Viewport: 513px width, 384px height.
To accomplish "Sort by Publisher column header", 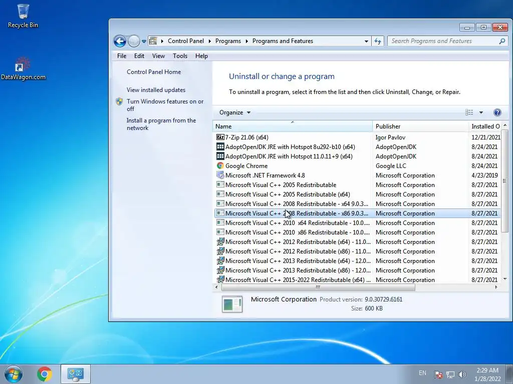I will pyautogui.click(x=420, y=126).
